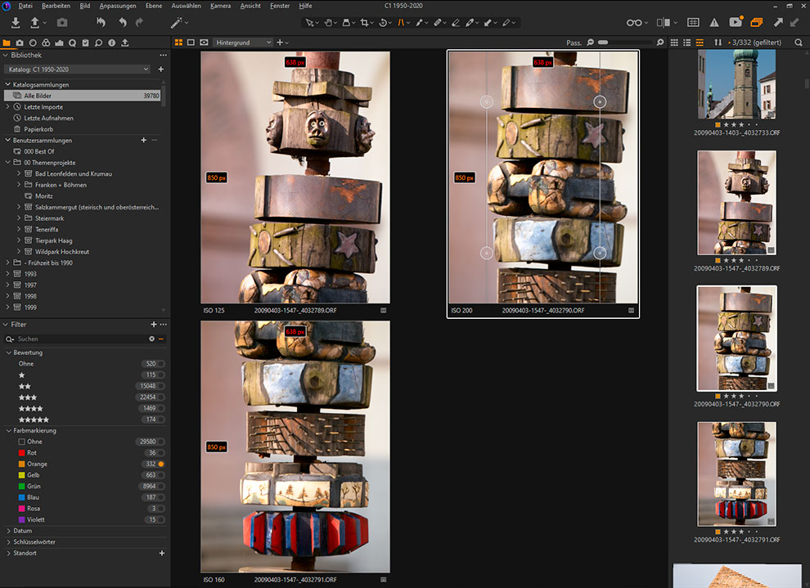The image size is (810, 588).
Task: Switch to multi-view viewer mode icon
Action: [x=178, y=43]
